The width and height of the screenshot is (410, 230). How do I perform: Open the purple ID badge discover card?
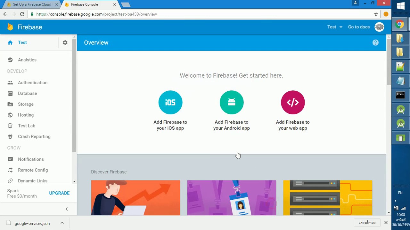click(232, 198)
